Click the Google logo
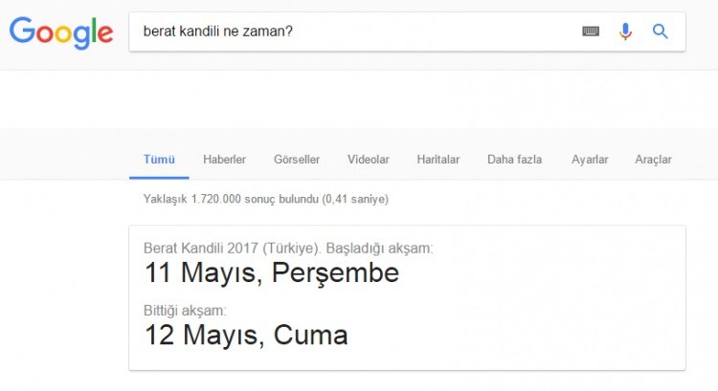 61,33
